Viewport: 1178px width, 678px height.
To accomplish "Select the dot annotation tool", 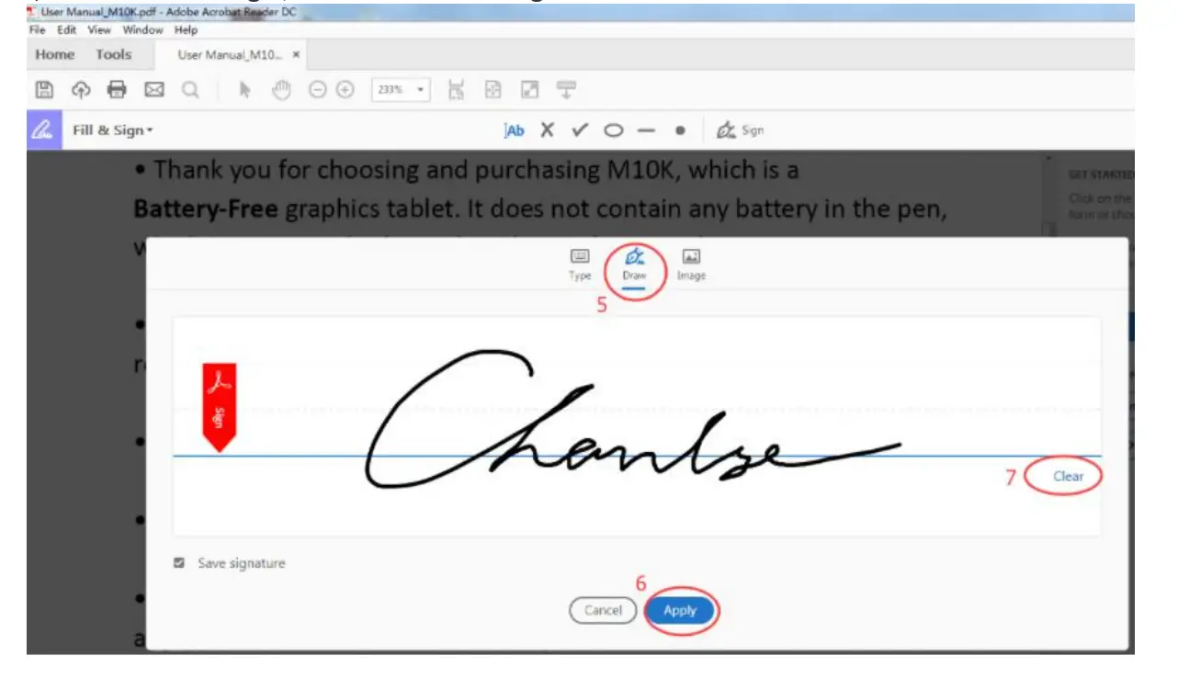I will (679, 130).
